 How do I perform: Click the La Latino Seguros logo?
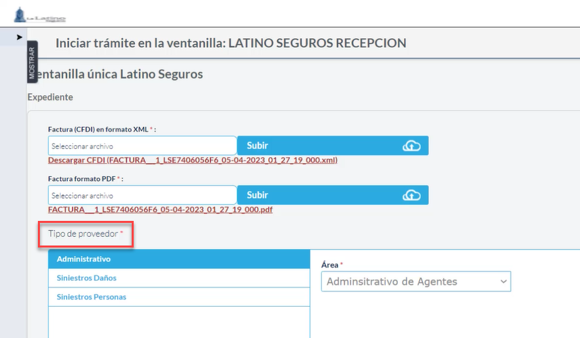40,15
